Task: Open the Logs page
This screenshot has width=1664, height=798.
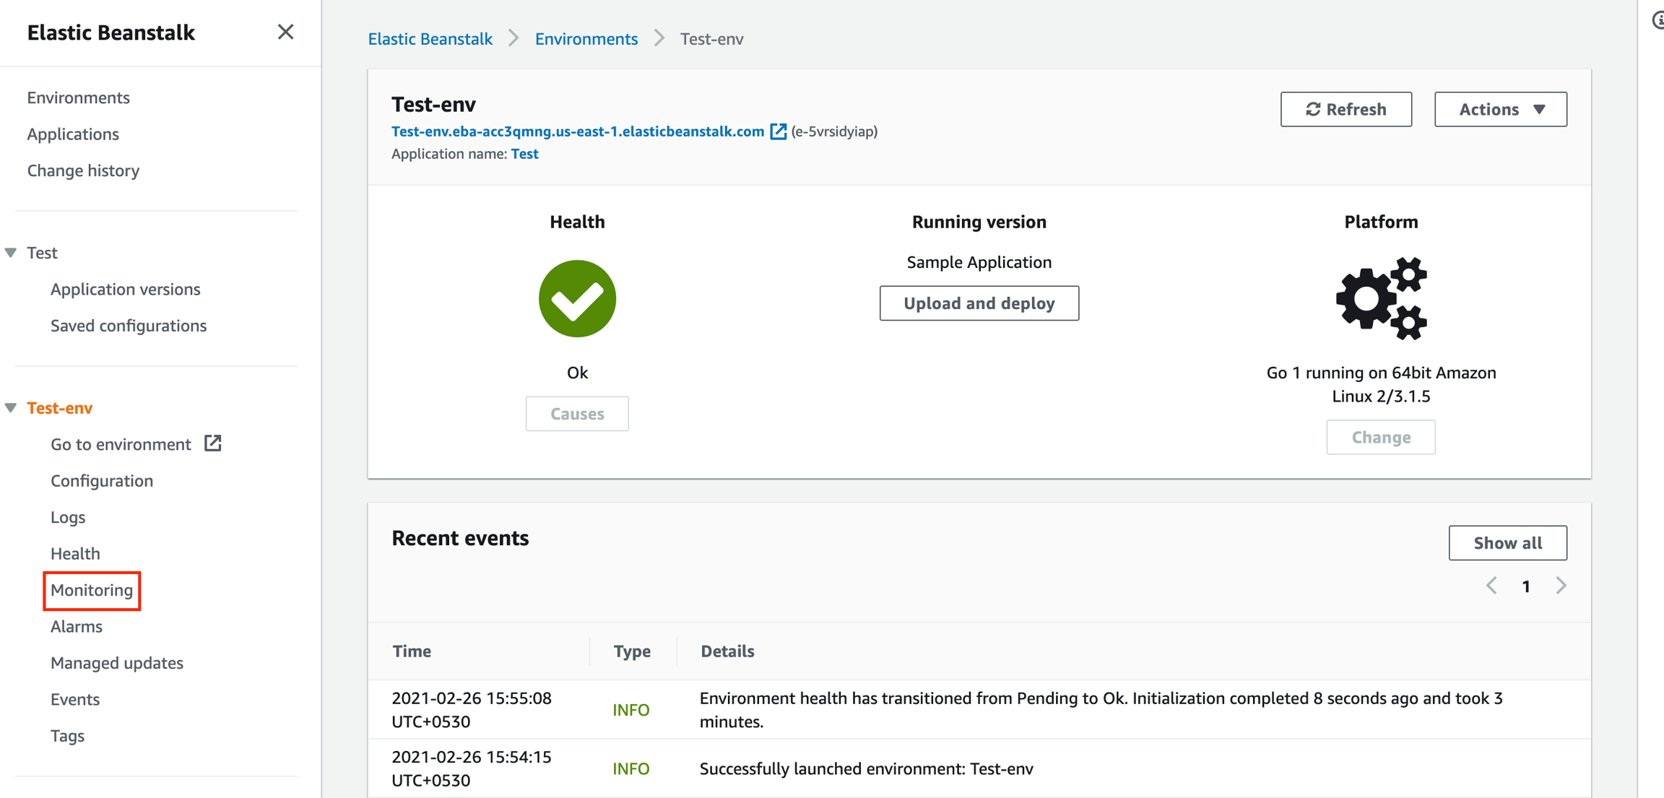Action: tap(68, 517)
